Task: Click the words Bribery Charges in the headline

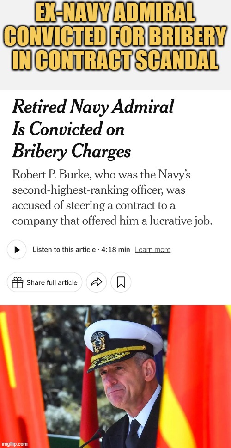Action: point(72,153)
